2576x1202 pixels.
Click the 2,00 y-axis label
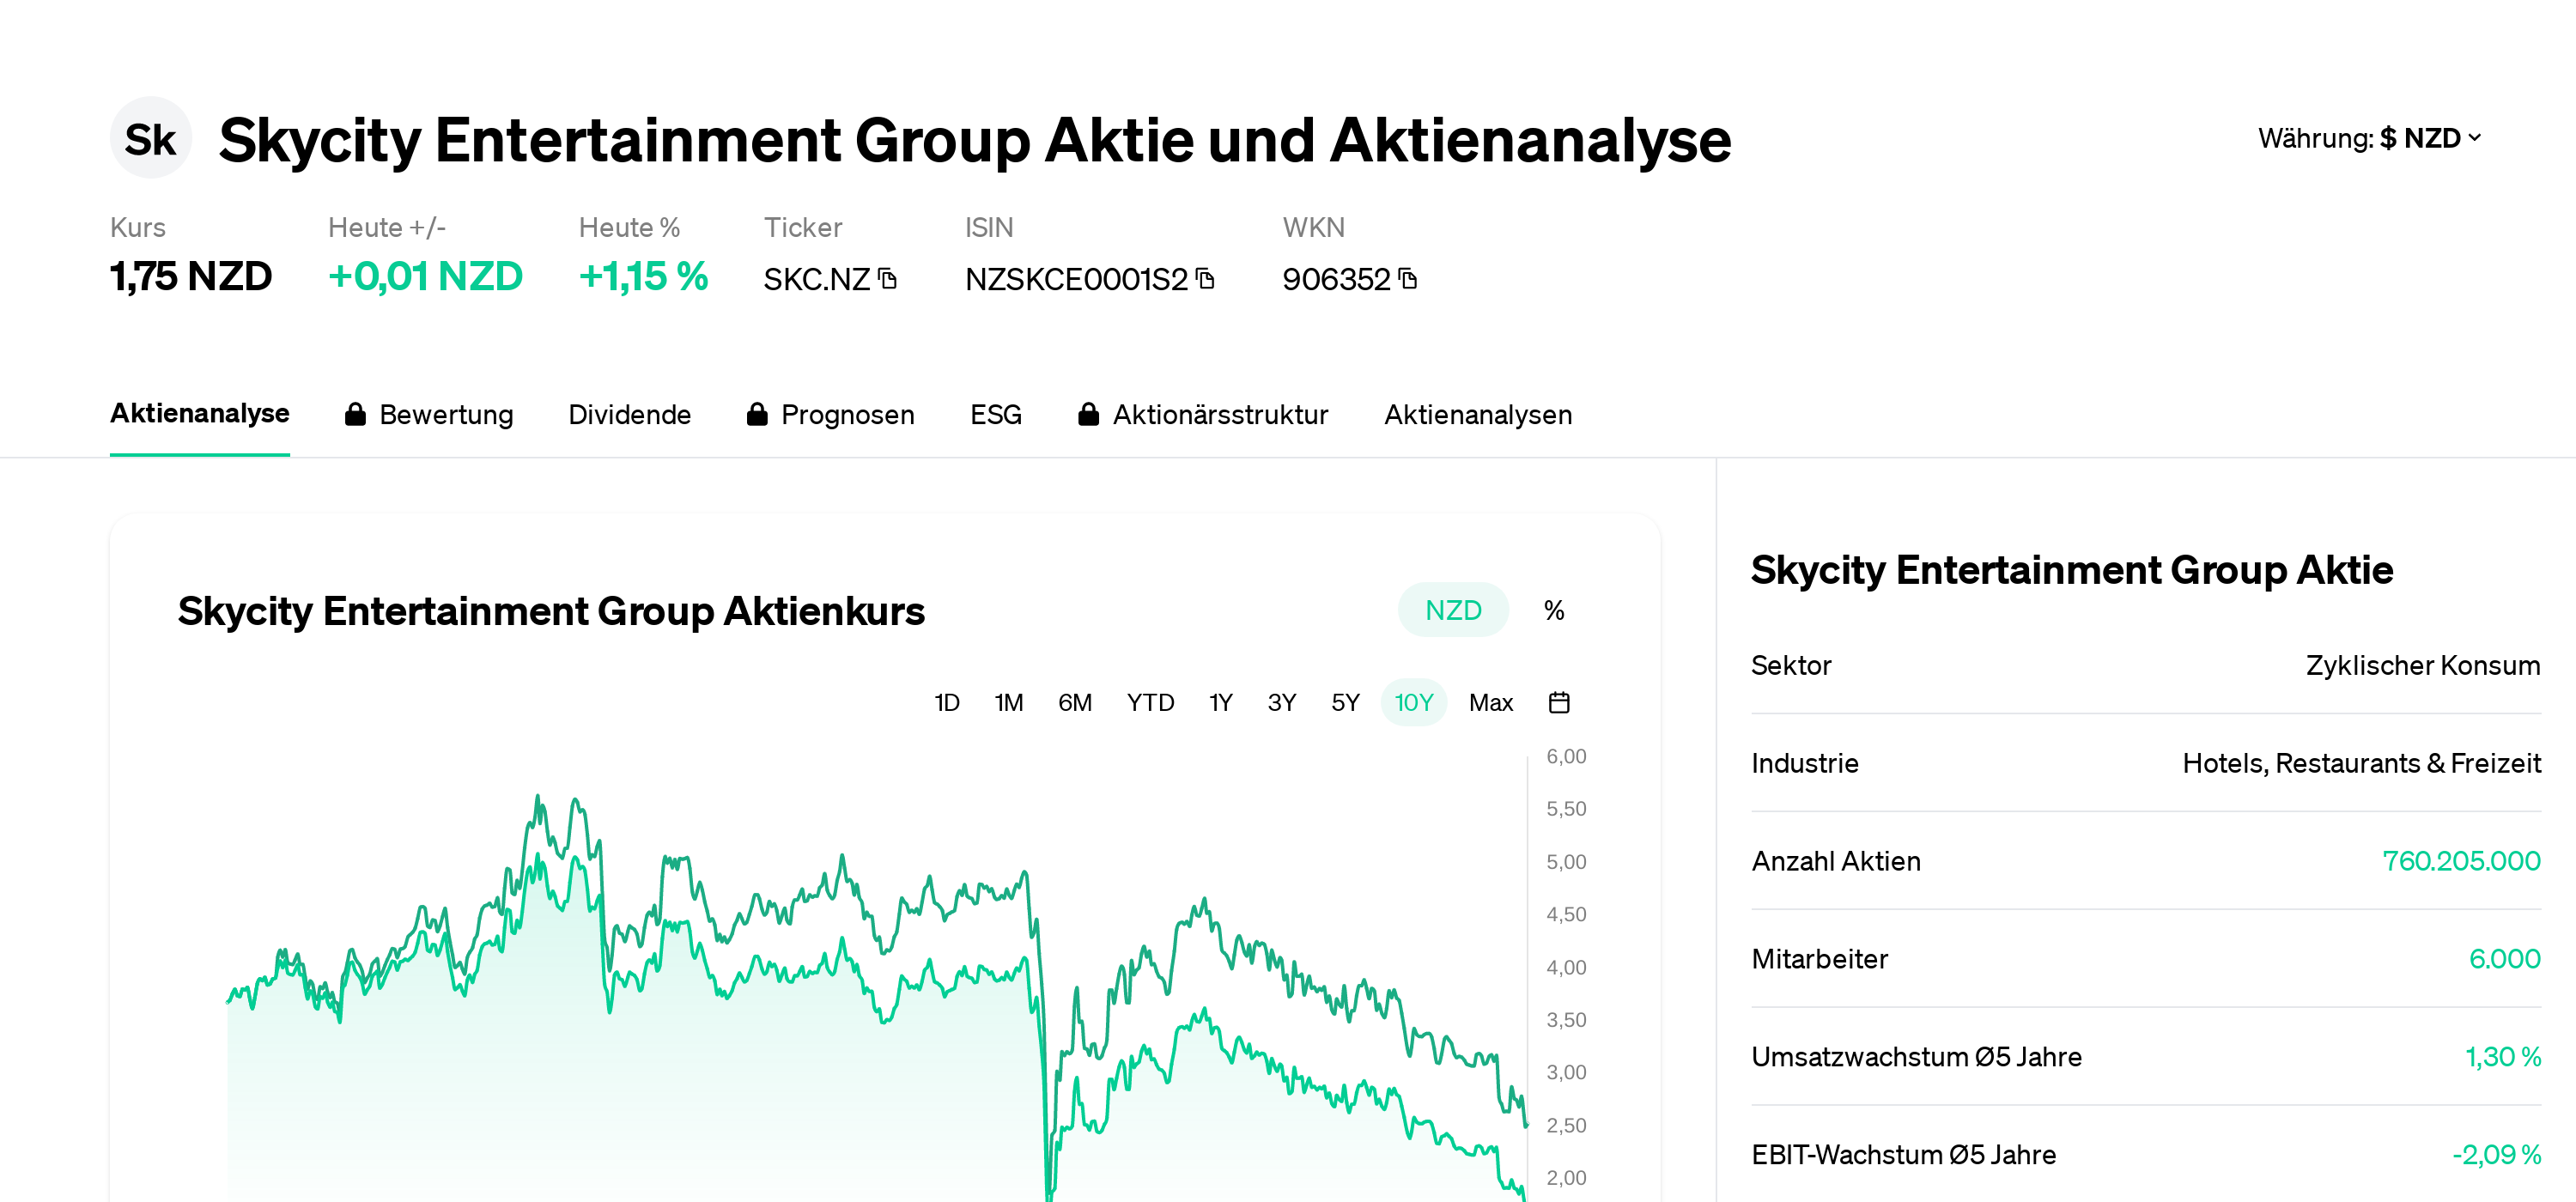point(1566,1178)
